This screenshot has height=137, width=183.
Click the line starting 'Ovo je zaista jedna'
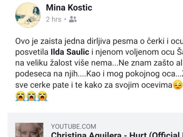point(99,41)
